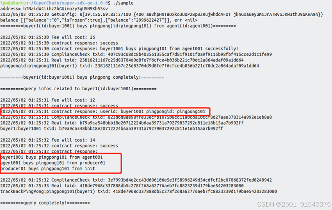Click the lpw@ubuntu prompt text
Image resolution: width=332 pixels, height=210 pixels.
(x=13, y=3)
